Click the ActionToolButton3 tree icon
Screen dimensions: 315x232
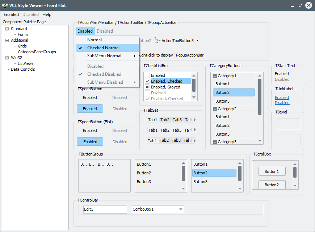(x=157, y=41)
